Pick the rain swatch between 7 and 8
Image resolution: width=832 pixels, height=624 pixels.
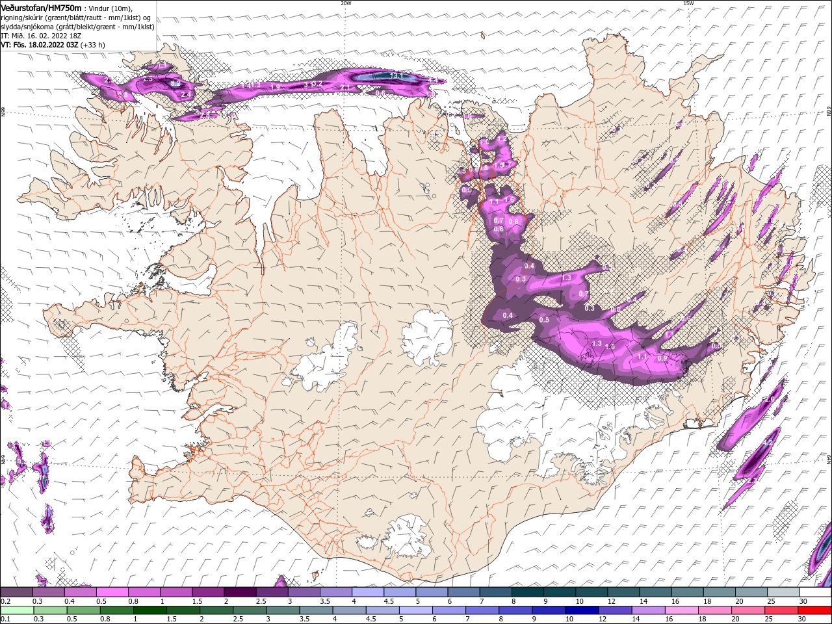coord(482,610)
